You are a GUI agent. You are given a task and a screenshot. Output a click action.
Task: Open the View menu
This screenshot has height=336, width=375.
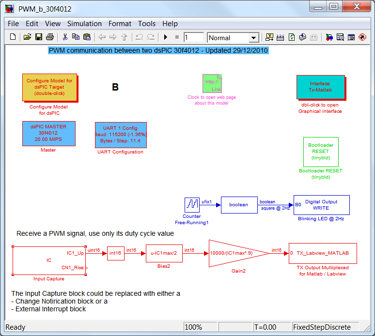point(53,24)
